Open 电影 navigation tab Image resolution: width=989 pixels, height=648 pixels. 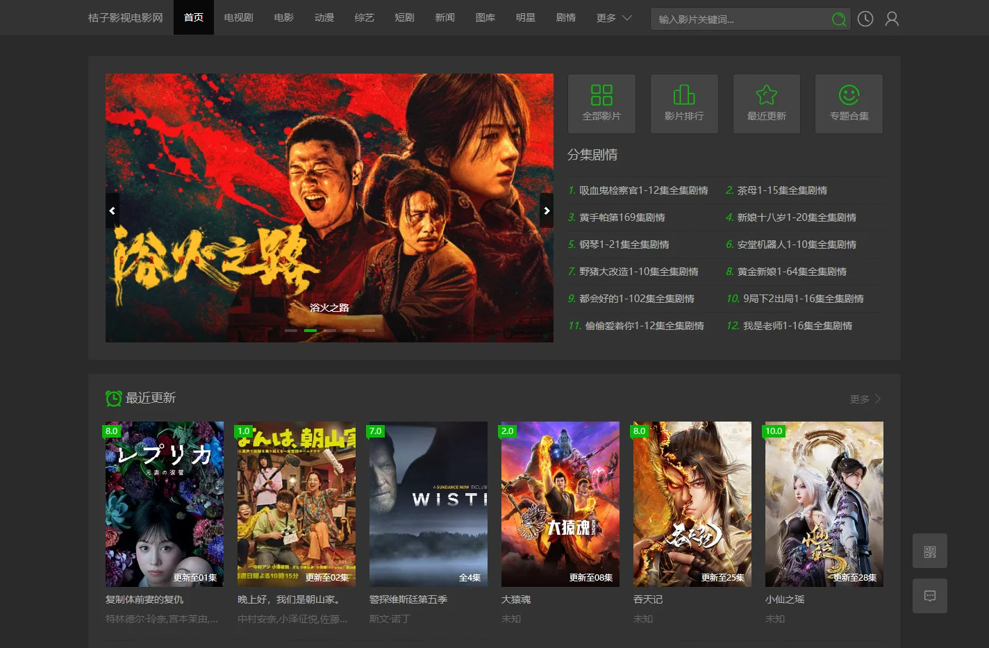[284, 17]
